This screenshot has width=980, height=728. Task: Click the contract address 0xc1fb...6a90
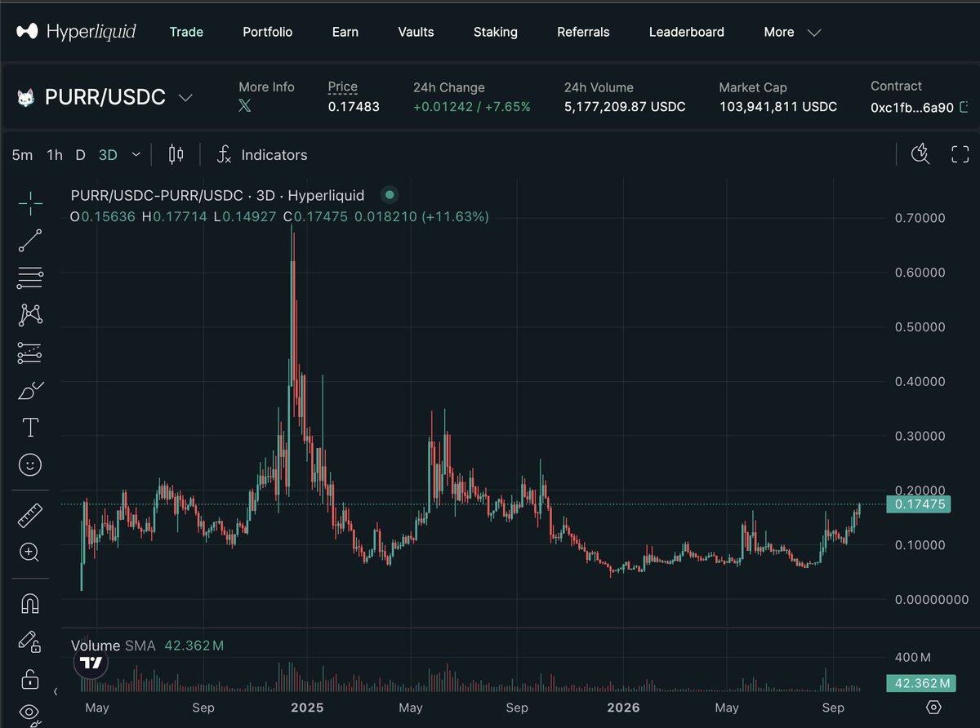[912, 107]
